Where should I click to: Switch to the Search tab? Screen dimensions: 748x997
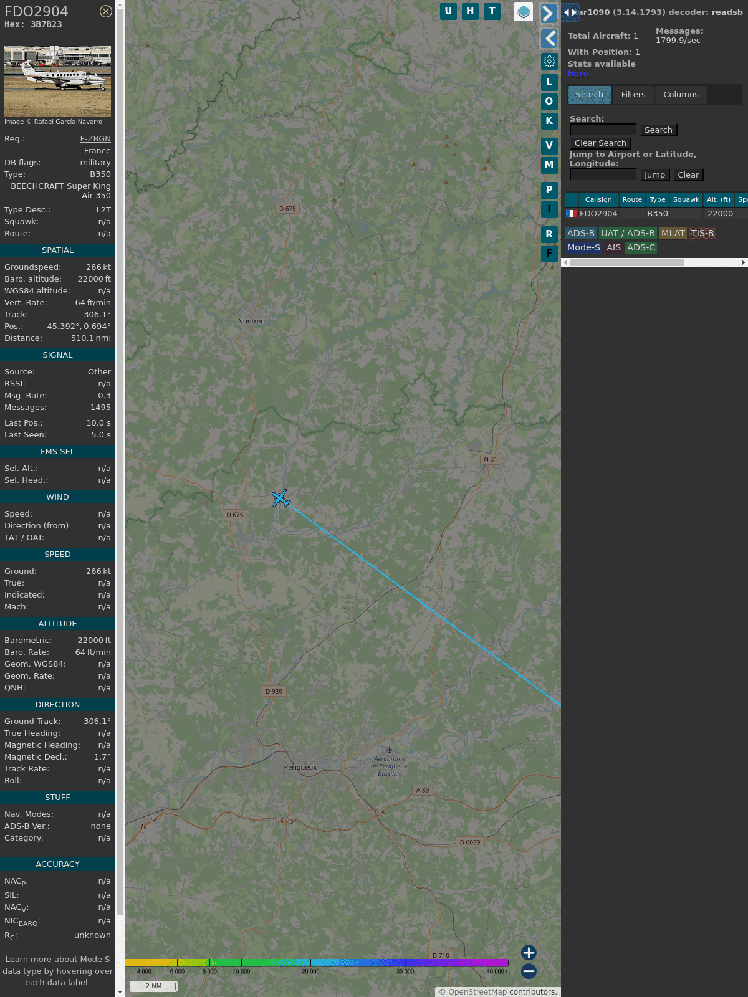[590, 95]
